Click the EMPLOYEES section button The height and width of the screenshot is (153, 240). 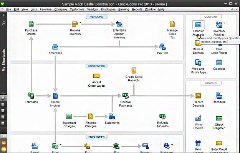[96, 137]
